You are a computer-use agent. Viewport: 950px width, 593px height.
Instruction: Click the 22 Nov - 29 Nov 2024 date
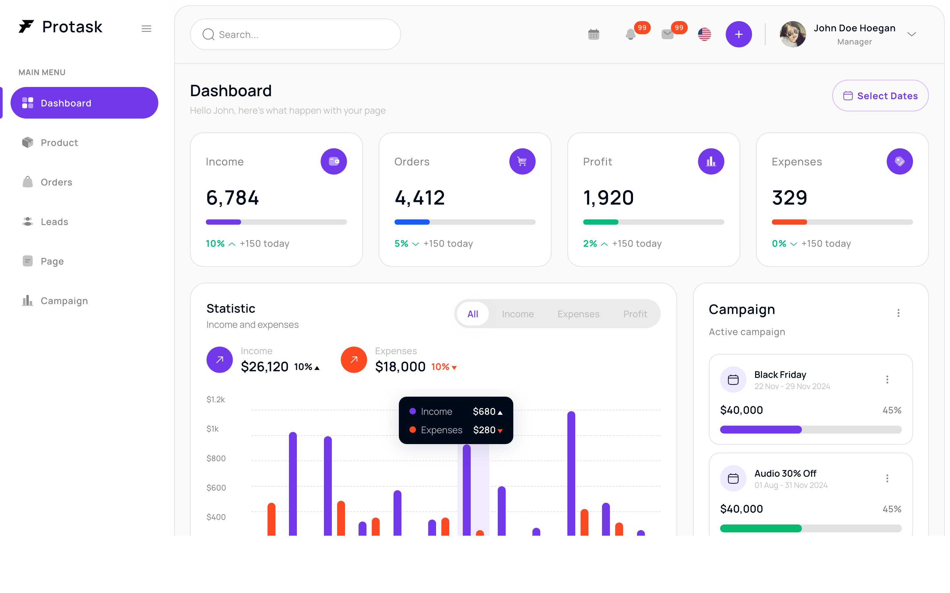point(792,386)
